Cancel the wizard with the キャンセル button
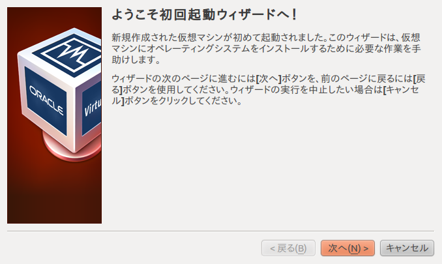Image resolution: width=442 pixels, height=264 pixels. [407, 248]
